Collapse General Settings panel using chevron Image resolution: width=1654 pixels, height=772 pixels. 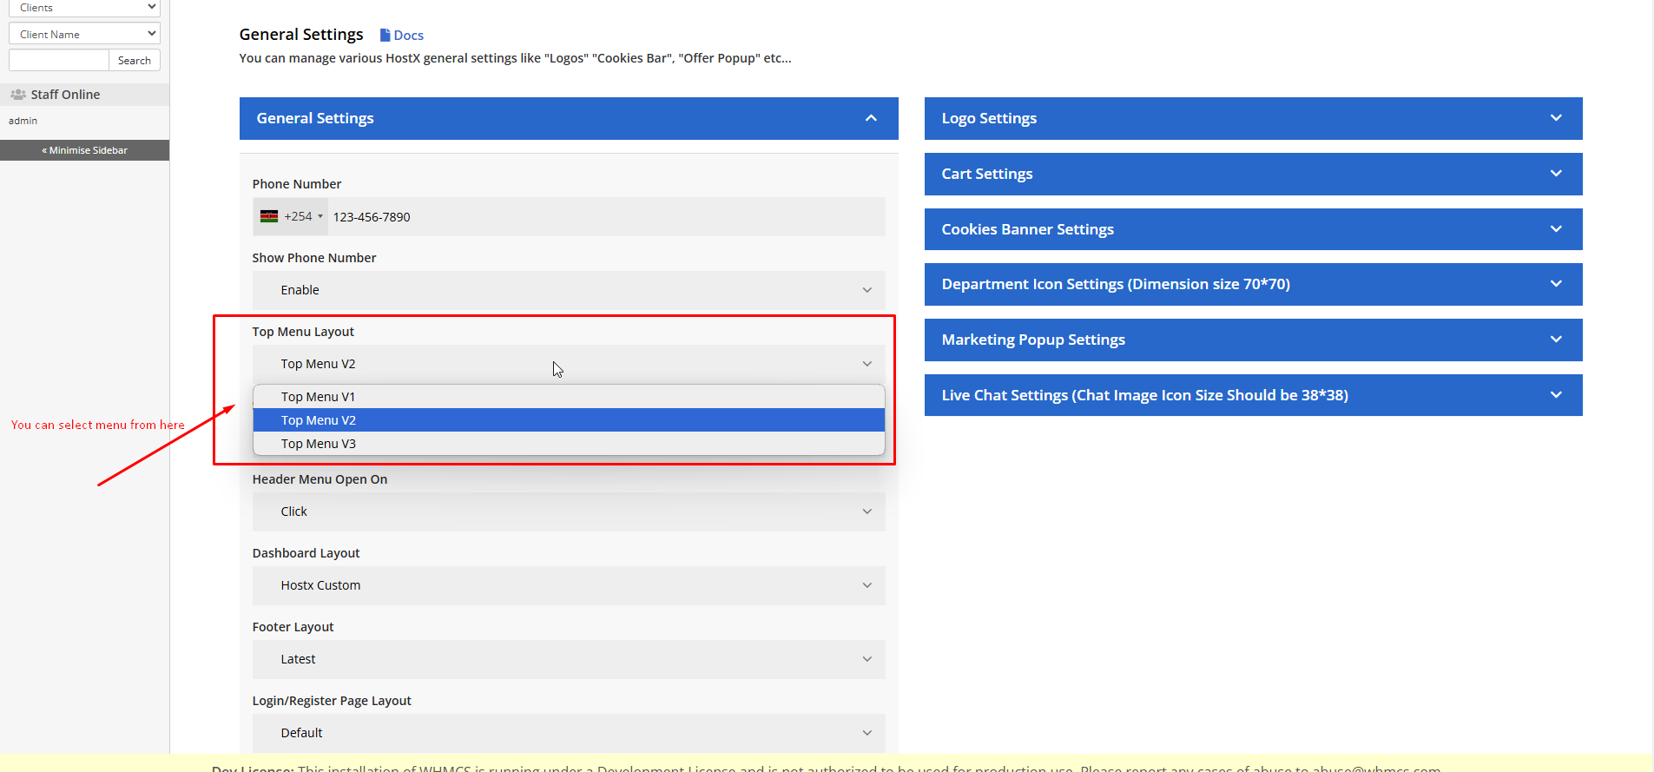[871, 118]
